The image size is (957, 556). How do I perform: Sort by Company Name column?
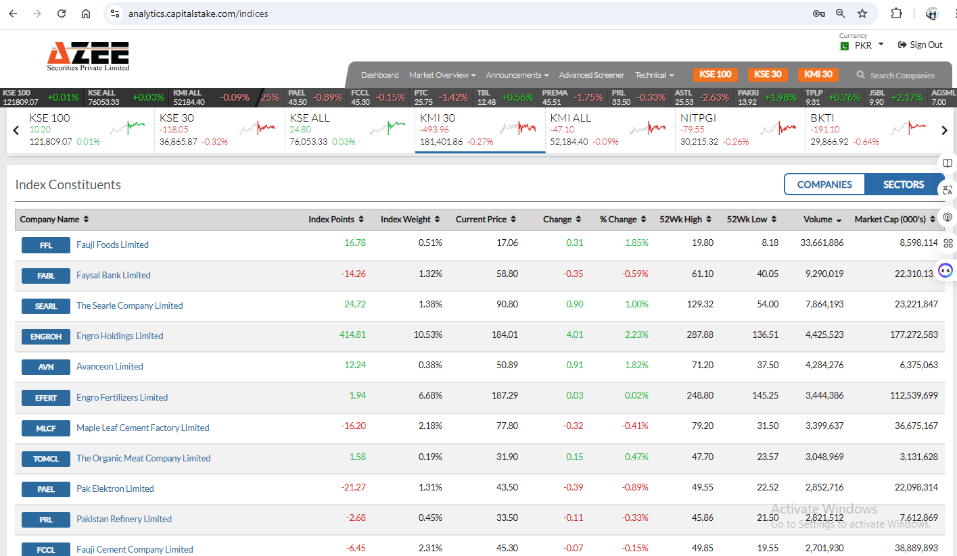[x=55, y=220]
